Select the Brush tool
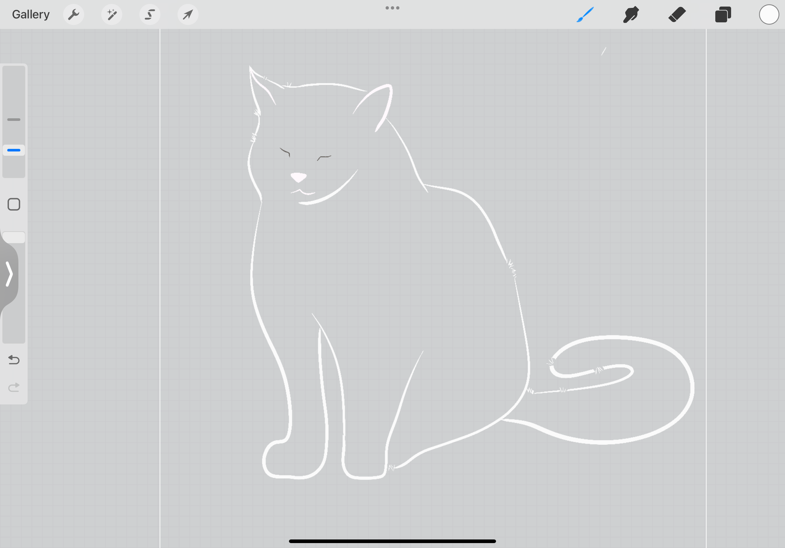785x548 pixels. [x=585, y=14]
